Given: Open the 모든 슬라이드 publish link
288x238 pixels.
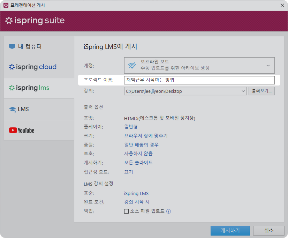Looking at the screenshot, I should (x=138, y=163).
